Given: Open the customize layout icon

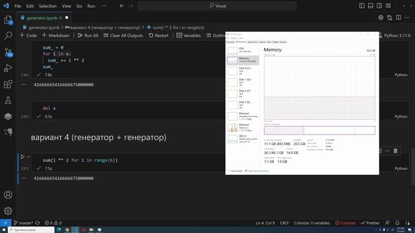Looking at the screenshot, I should click(x=388, y=6).
